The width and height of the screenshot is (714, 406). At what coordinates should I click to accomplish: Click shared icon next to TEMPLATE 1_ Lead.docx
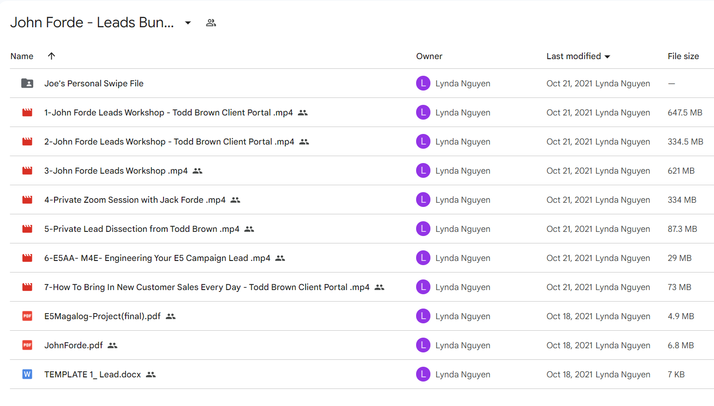pos(151,375)
